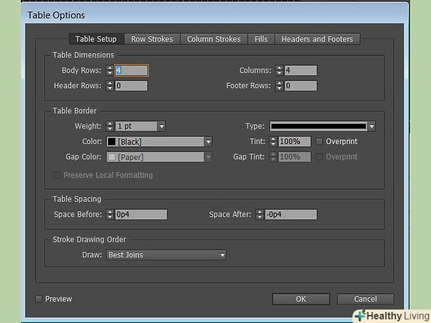Enable the Preview checkbox
431x323 pixels.
pos(39,299)
